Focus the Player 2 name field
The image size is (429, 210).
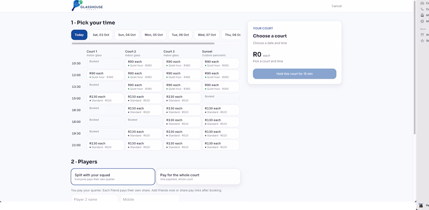[95, 199]
